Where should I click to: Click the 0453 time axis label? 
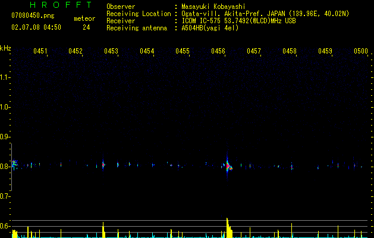(111, 51)
